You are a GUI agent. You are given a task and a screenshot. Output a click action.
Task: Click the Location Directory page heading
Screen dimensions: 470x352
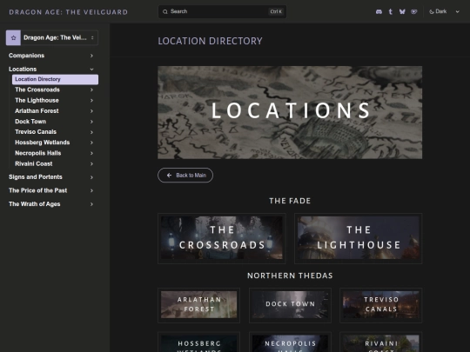(x=210, y=41)
